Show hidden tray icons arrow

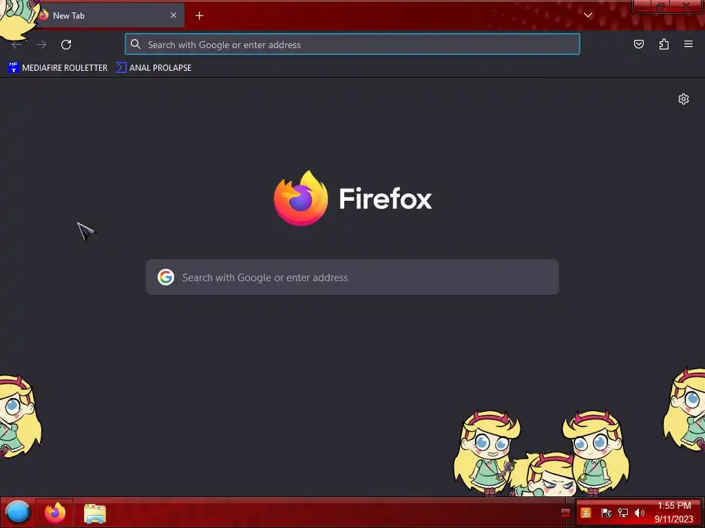tap(566, 513)
